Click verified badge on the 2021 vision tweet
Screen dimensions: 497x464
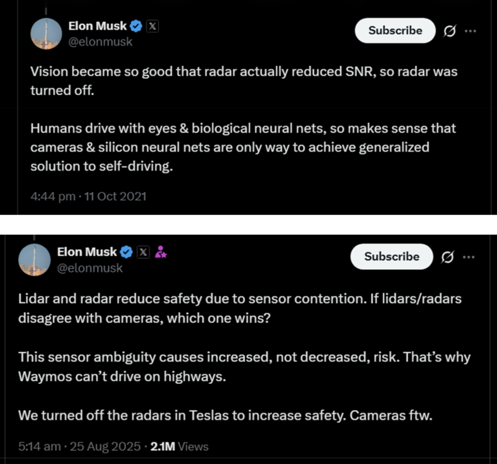point(136,26)
